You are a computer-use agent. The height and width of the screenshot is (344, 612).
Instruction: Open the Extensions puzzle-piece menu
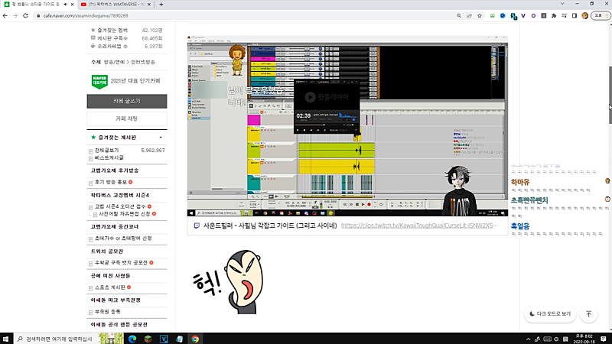pyautogui.click(x=554, y=15)
